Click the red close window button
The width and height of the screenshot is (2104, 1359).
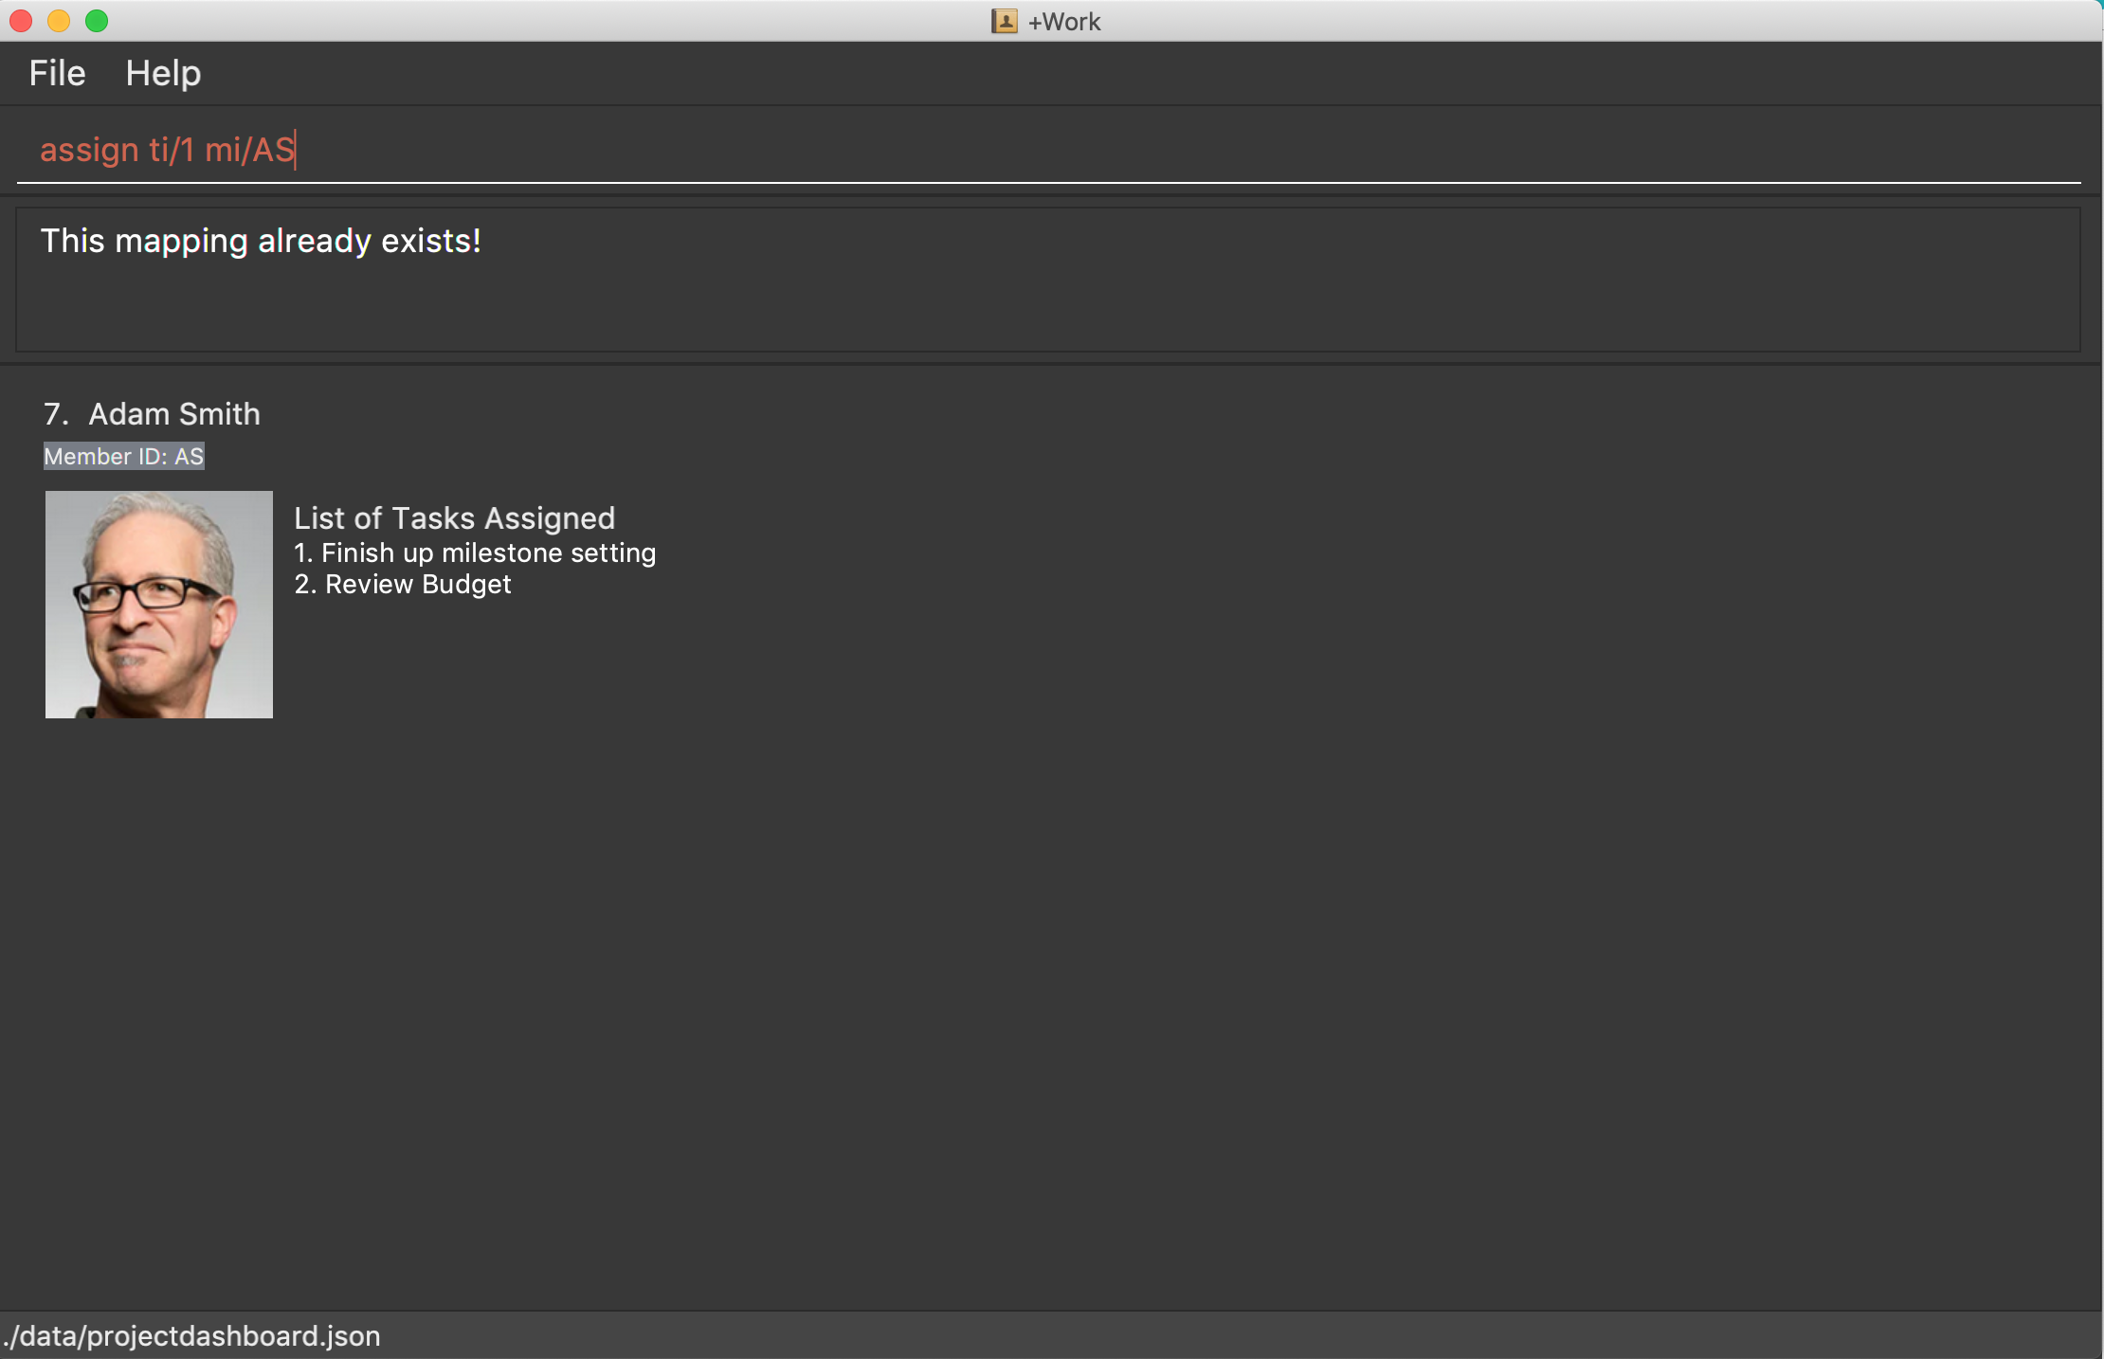[x=21, y=21]
